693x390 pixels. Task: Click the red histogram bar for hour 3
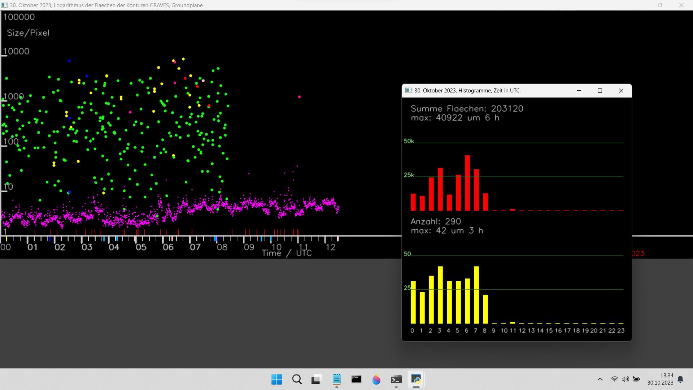[x=440, y=189]
